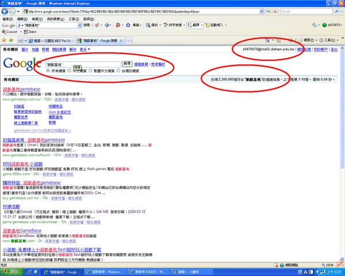Screen dimensions: 345x276
Task: Open the dropdown arrow next to Convert
Action: 21,32
